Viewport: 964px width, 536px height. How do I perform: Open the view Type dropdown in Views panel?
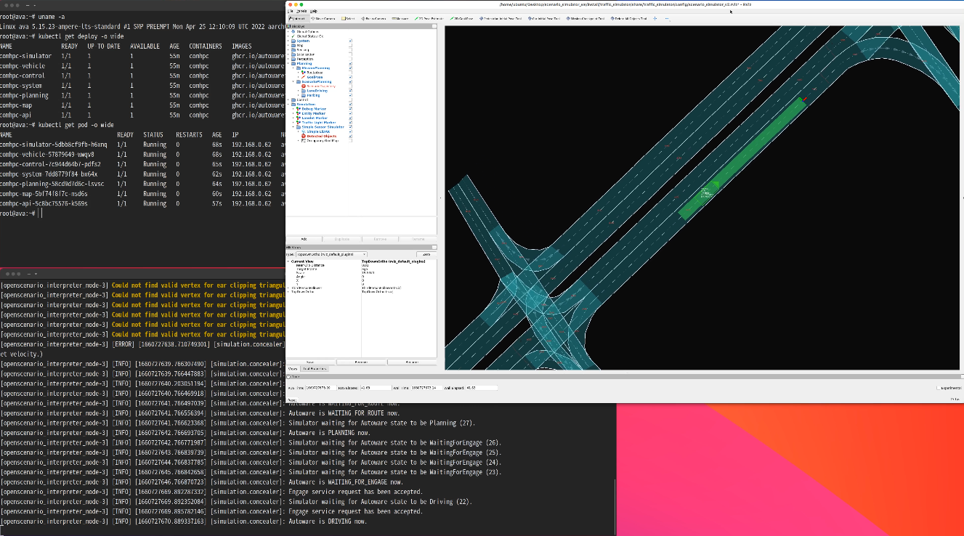[x=331, y=254]
